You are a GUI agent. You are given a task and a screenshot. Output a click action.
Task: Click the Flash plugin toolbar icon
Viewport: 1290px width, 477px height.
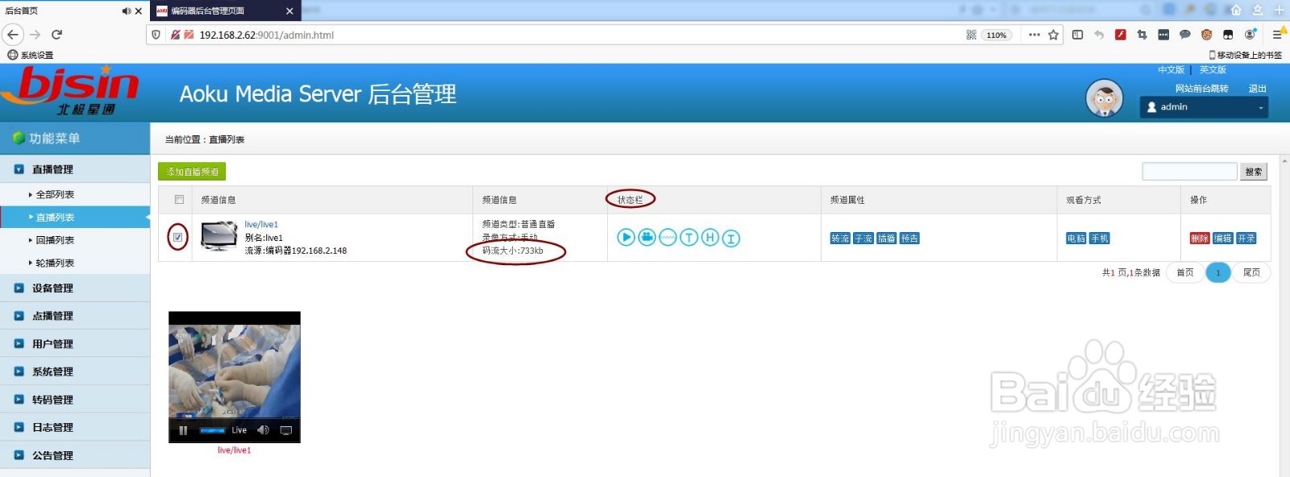(1120, 35)
